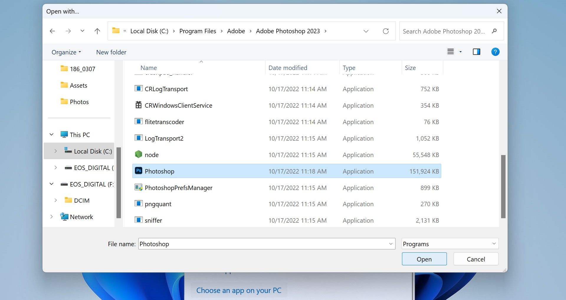Toggle the preview pane icon
The width and height of the screenshot is (566, 300).
pyautogui.click(x=476, y=52)
